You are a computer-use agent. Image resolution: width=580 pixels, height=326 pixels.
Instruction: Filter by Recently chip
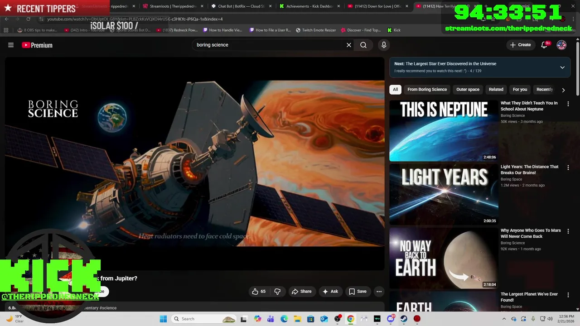[544, 90]
